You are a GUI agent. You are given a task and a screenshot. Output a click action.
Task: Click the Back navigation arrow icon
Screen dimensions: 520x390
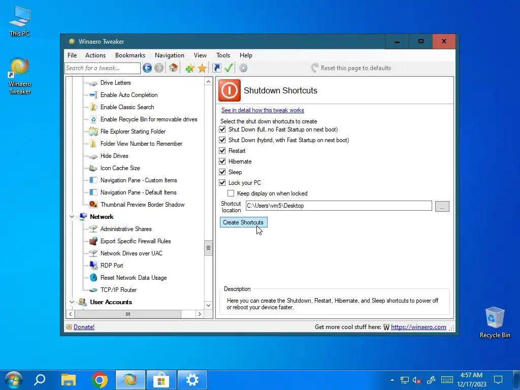tap(147, 68)
